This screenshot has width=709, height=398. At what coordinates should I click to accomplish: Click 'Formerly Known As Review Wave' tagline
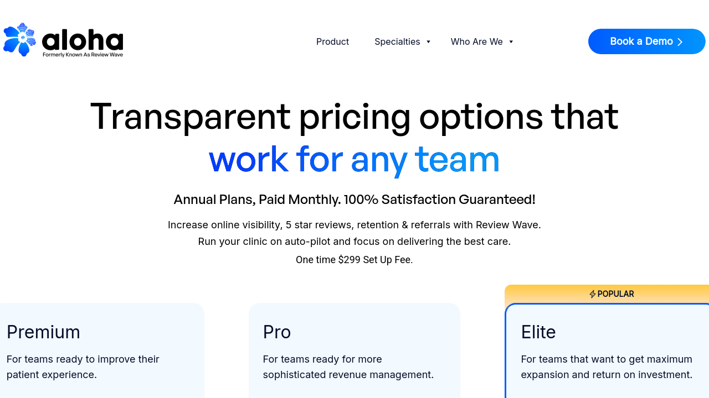coord(83,55)
